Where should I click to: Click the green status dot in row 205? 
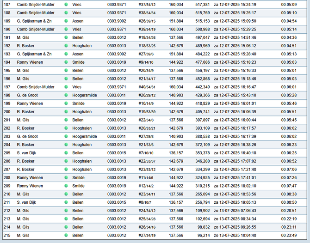[66, 153]
